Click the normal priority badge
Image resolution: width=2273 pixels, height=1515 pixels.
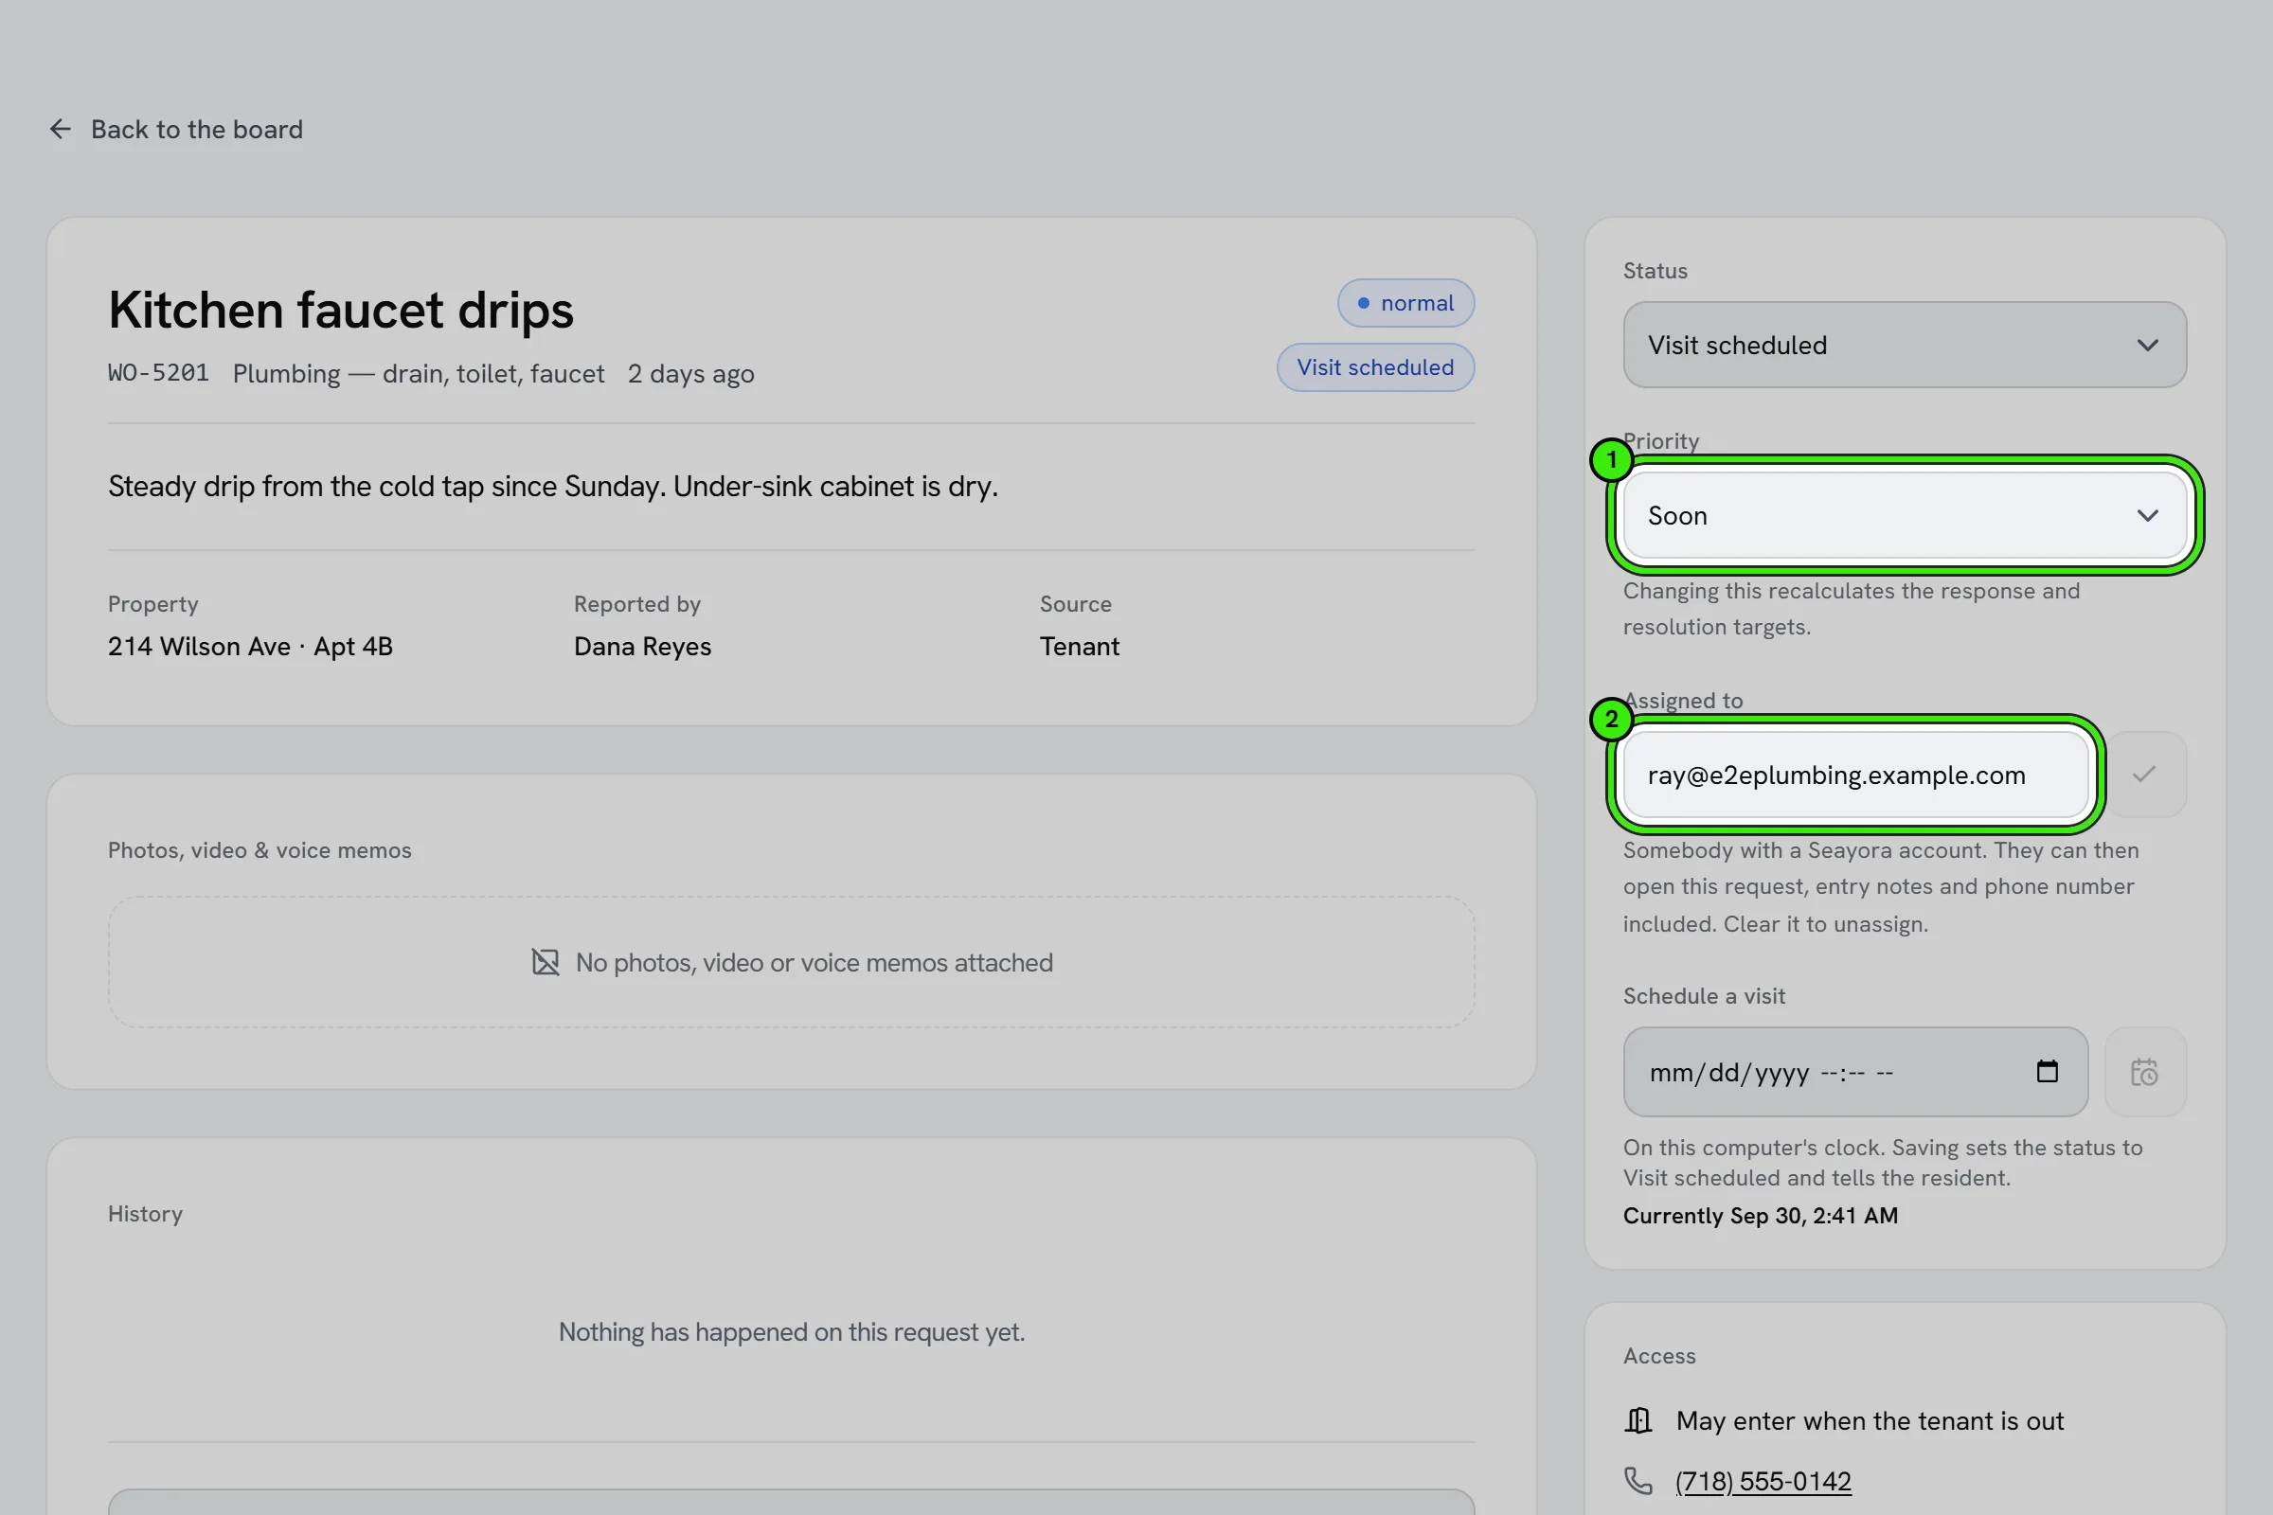coord(1405,303)
